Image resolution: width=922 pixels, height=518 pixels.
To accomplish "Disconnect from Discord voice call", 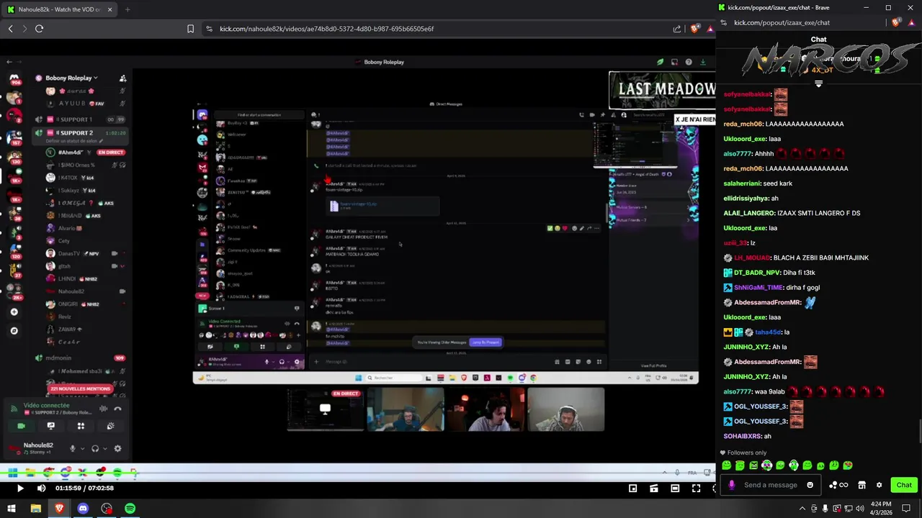I will 117,409.
